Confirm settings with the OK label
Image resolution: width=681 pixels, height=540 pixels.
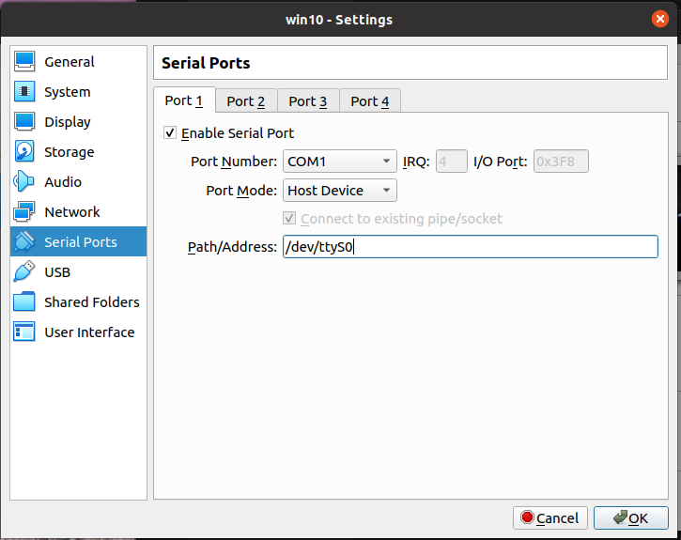tap(638, 517)
